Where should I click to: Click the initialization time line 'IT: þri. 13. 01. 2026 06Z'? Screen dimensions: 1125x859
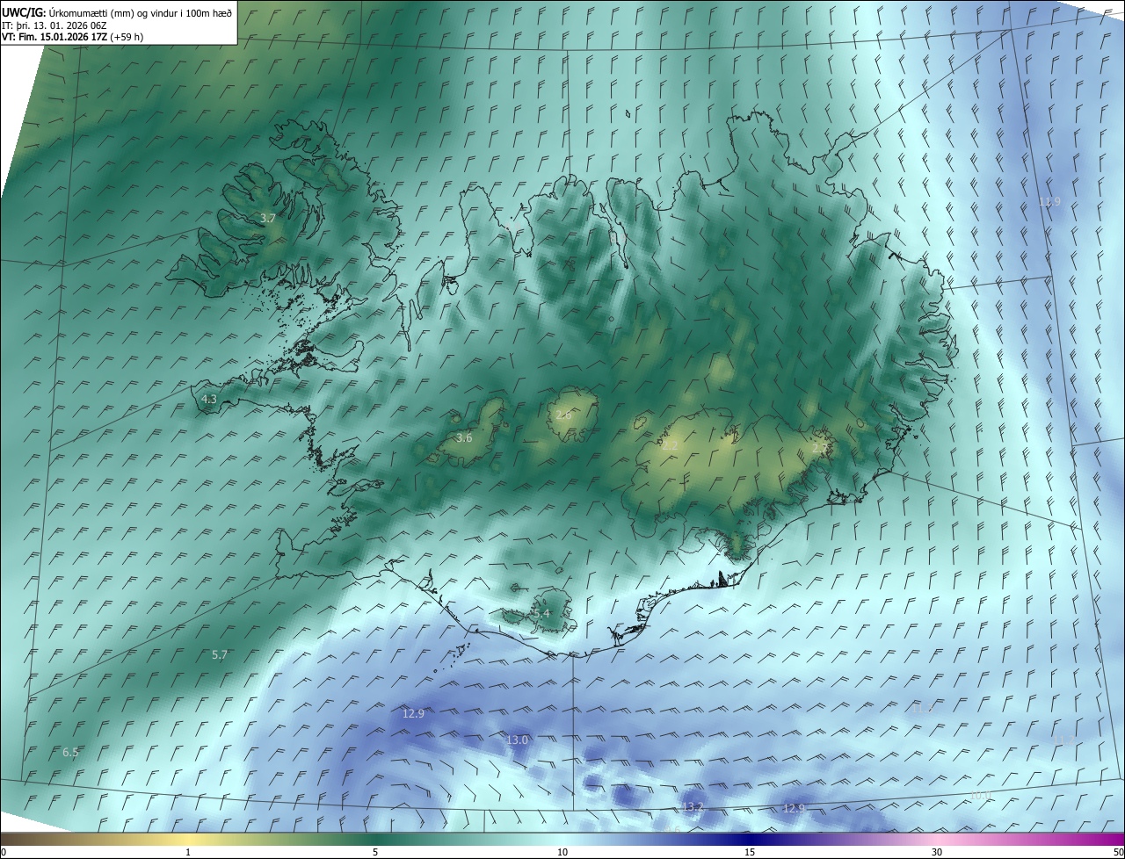click(54, 25)
